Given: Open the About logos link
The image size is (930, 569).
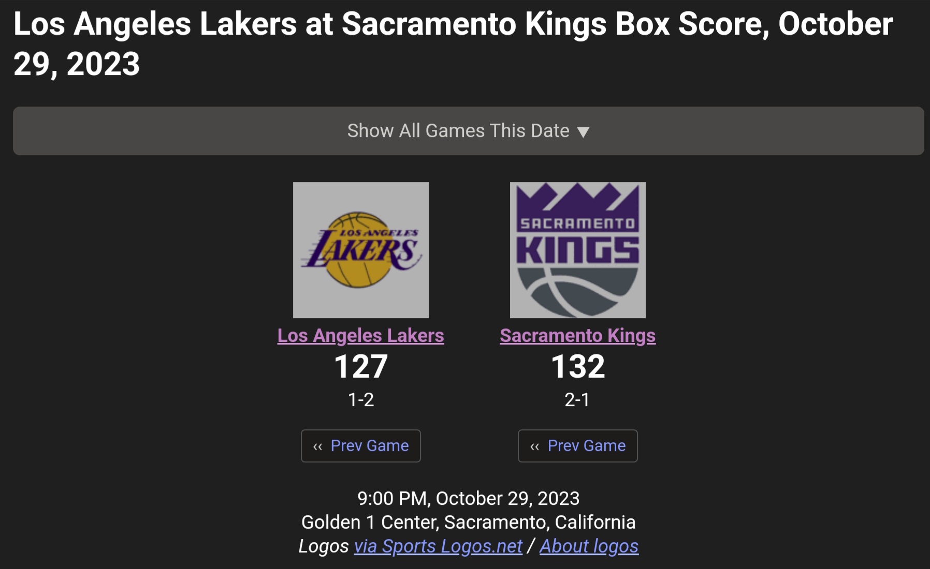Looking at the screenshot, I should pos(589,546).
